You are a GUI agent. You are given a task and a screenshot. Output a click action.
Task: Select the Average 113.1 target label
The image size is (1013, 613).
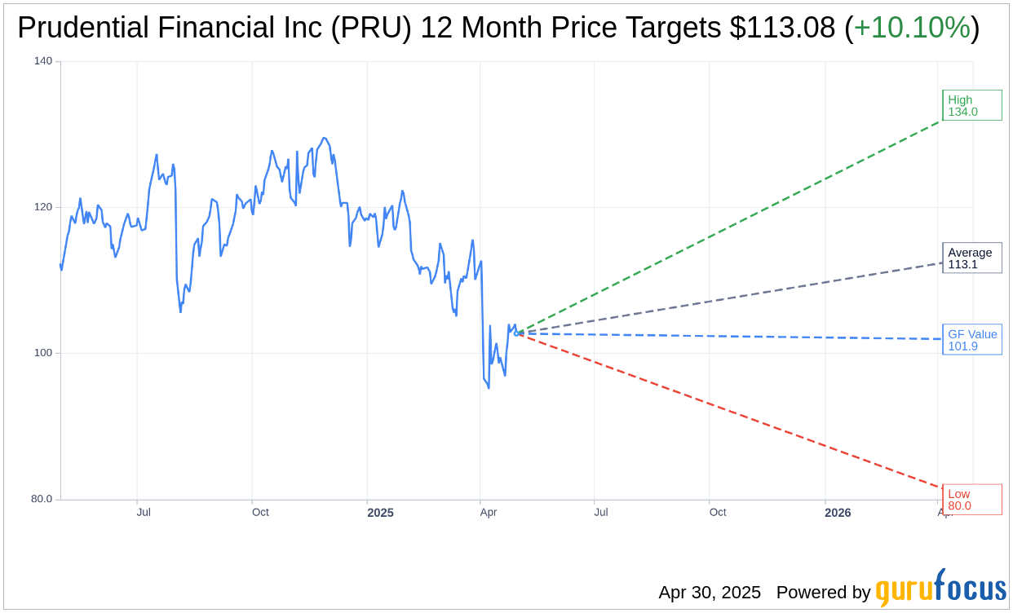(971, 258)
